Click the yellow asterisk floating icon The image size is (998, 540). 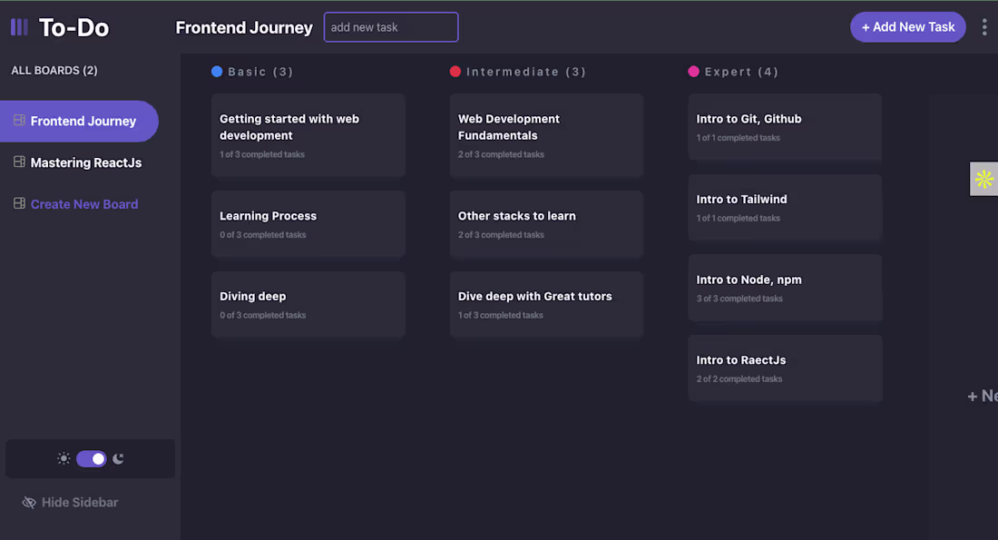tap(984, 179)
